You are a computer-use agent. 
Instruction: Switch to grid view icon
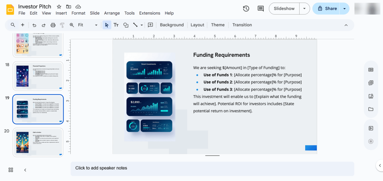coord(11,170)
